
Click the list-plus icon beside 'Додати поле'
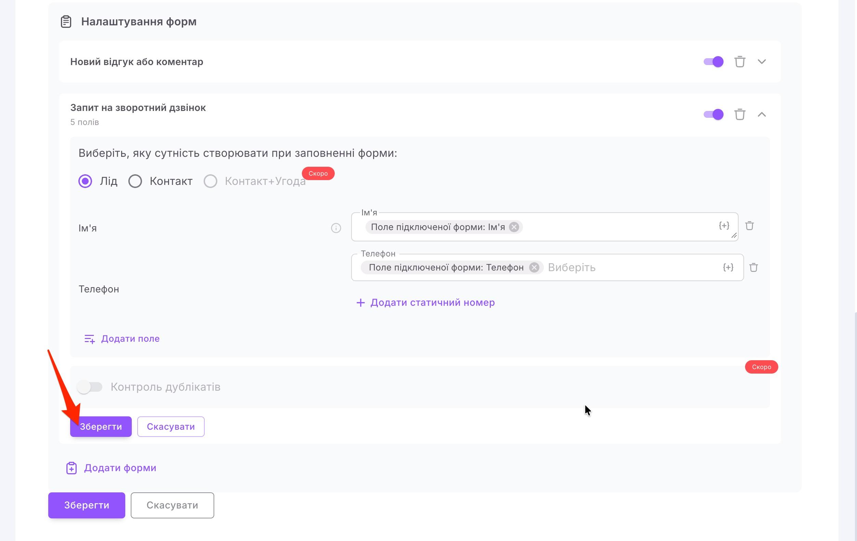coord(89,339)
